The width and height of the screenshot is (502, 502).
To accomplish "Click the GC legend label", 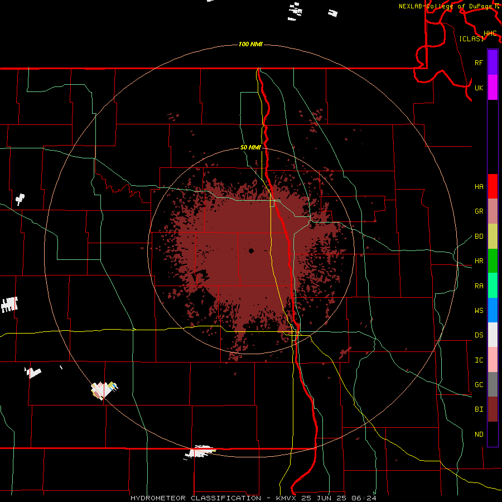I will (x=479, y=385).
